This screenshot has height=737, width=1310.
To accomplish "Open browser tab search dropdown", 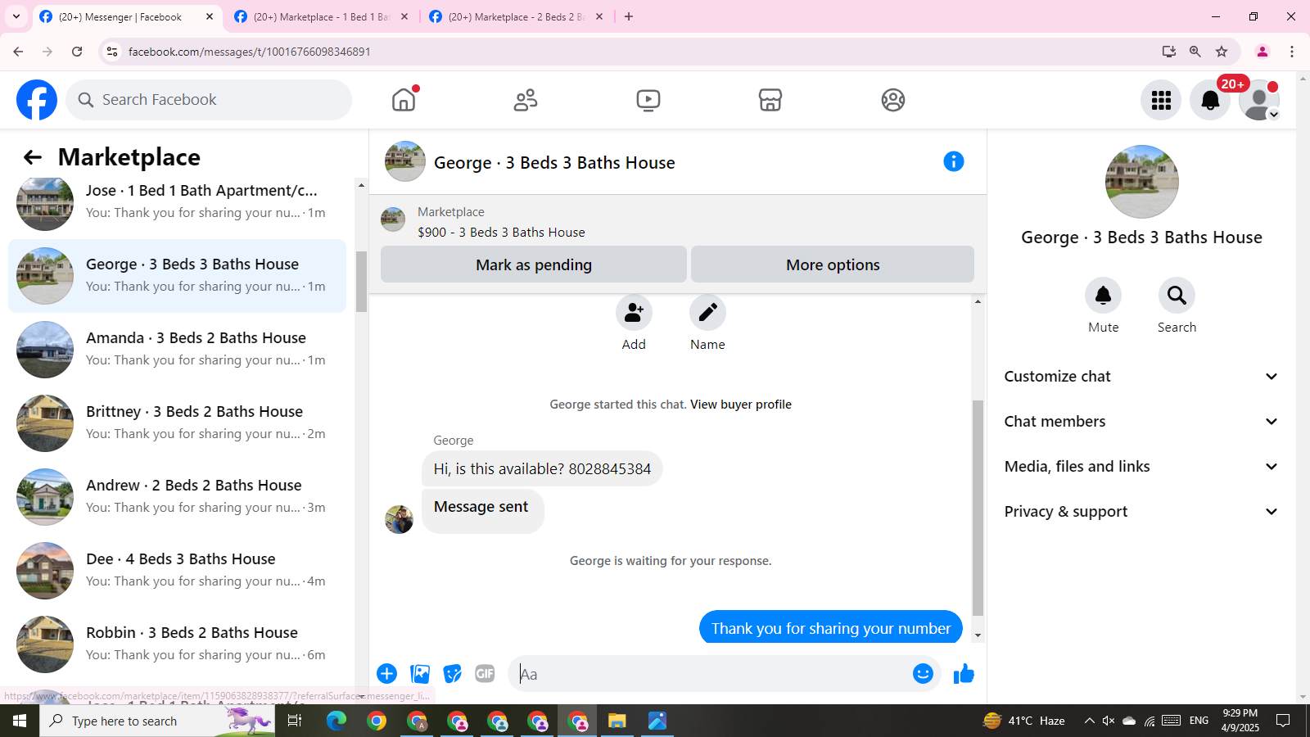I will (x=16, y=16).
